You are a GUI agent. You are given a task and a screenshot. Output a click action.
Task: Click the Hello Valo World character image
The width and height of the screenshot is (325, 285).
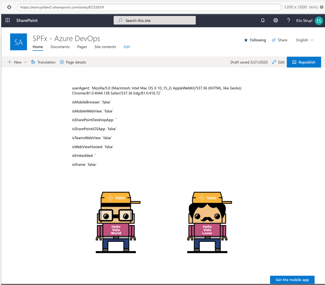click(118, 222)
